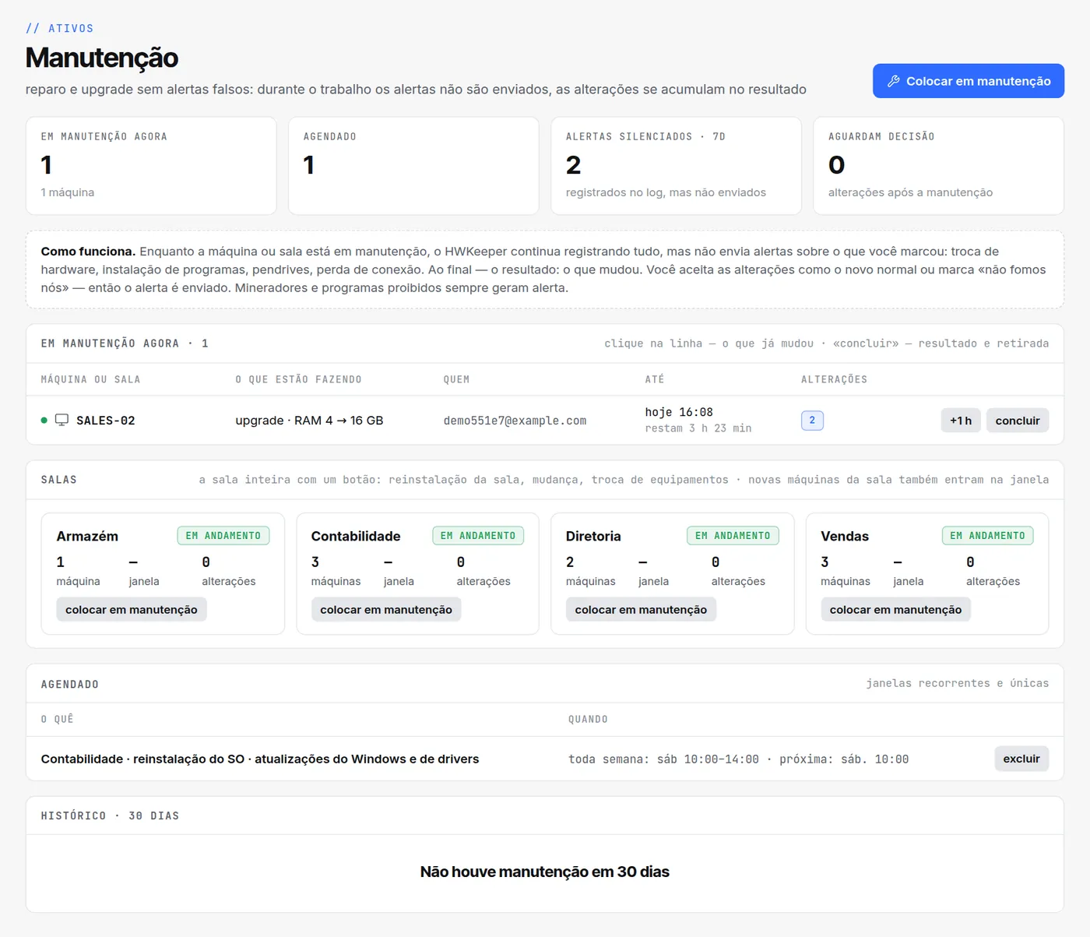
Task: Put Contabilidade room in maintenance
Action: tap(386, 609)
